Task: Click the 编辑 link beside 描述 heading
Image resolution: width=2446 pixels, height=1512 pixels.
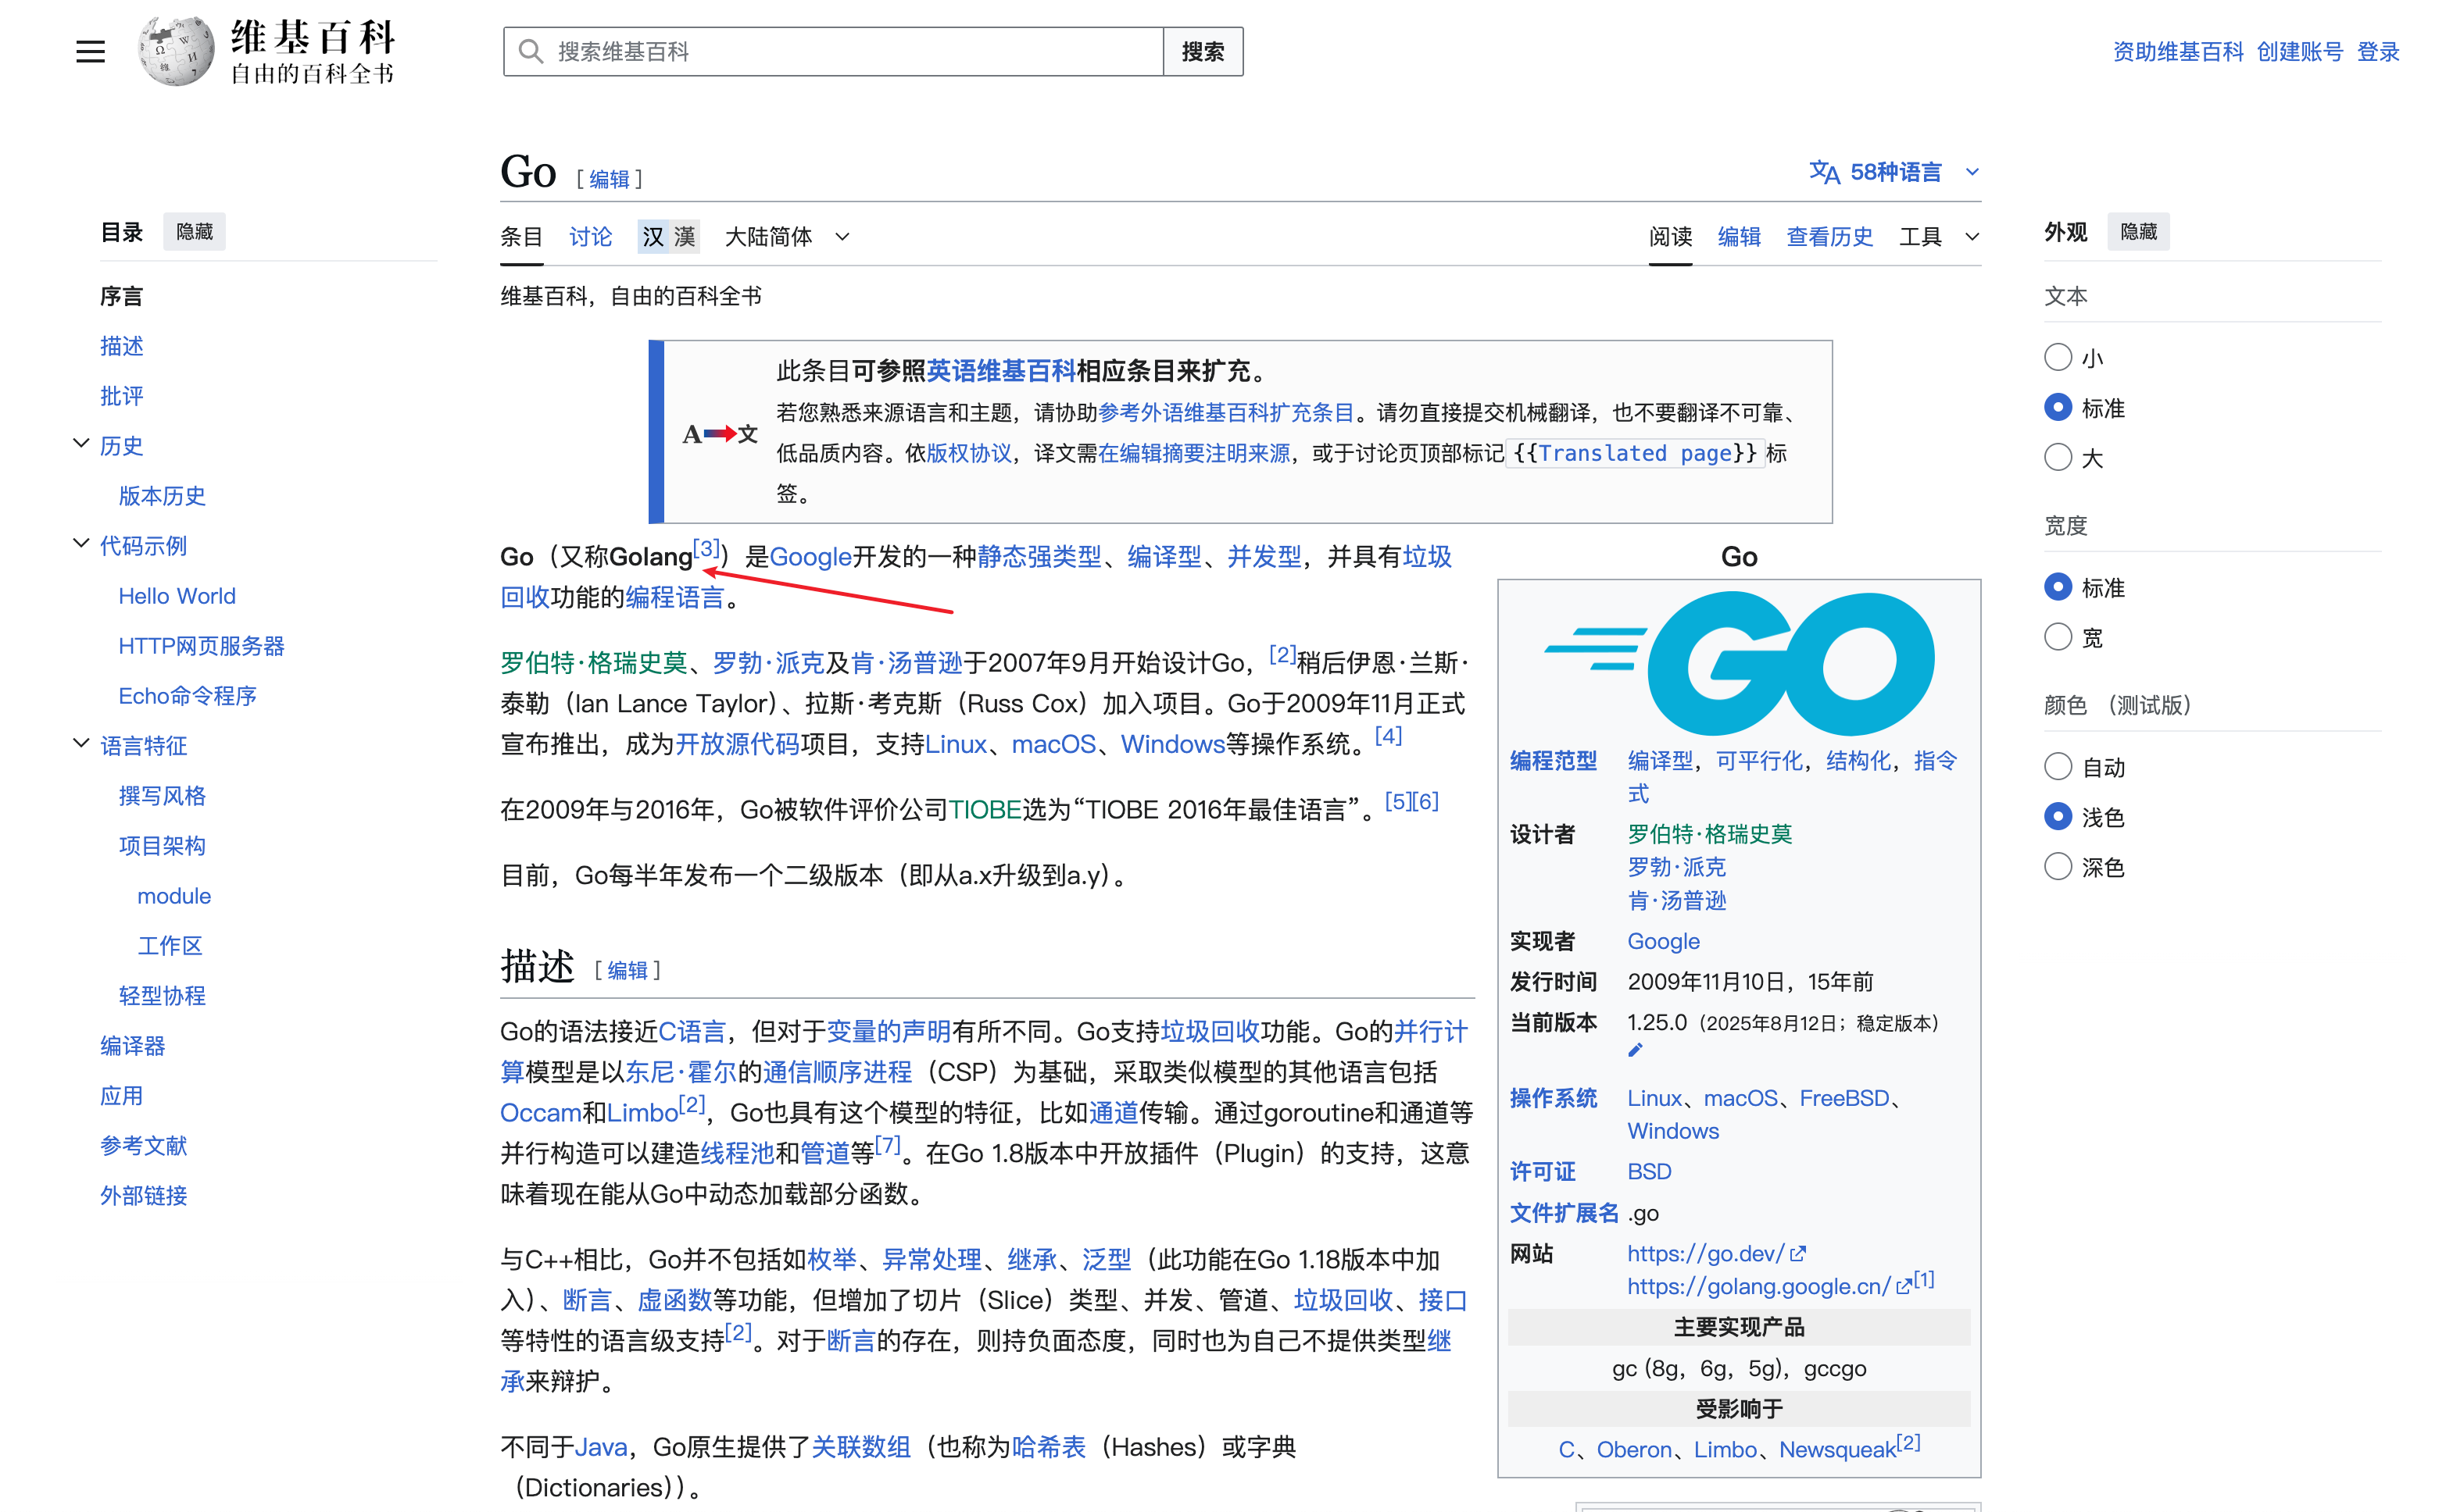Action: (628, 970)
